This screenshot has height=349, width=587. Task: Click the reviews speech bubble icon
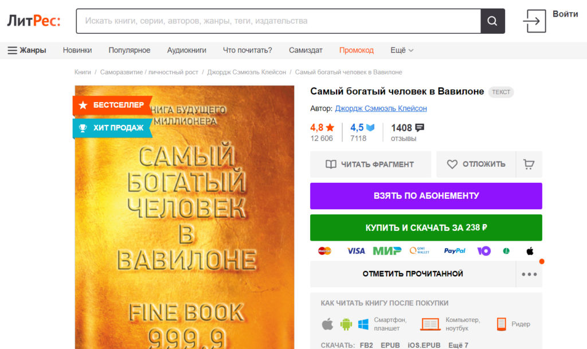(x=420, y=128)
